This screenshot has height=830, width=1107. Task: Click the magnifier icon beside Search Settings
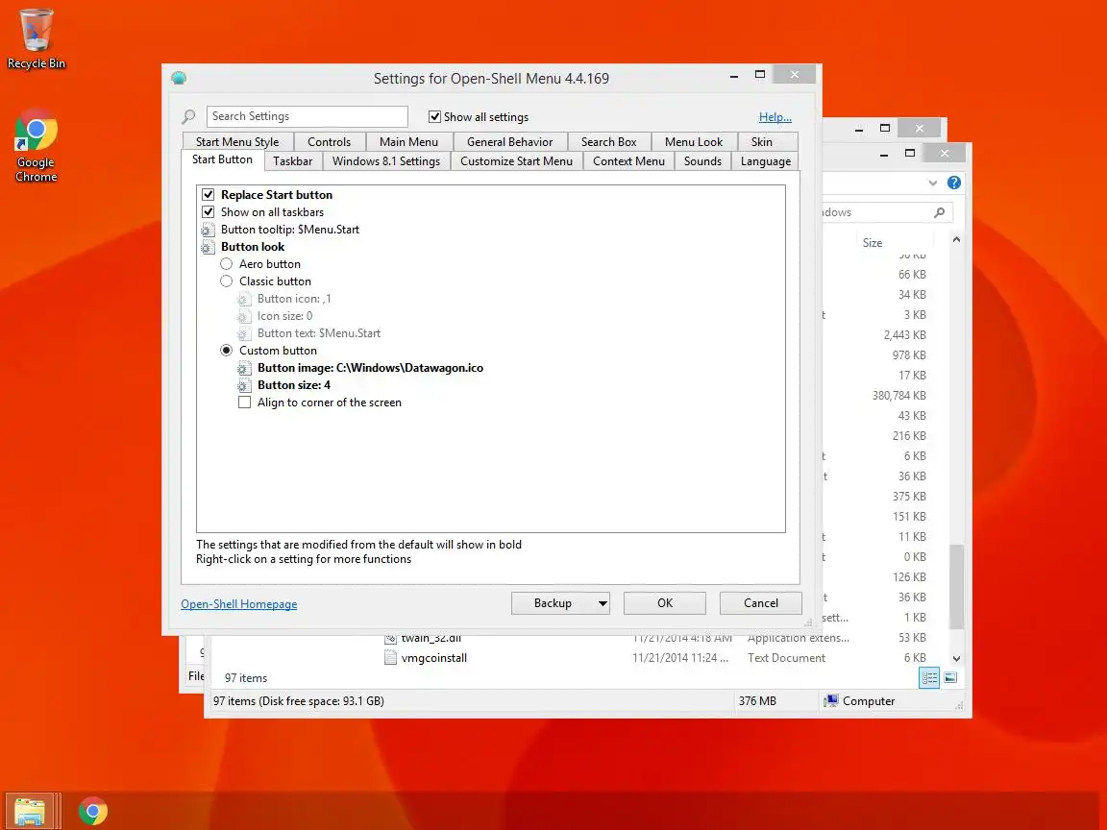click(x=188, y=116)
